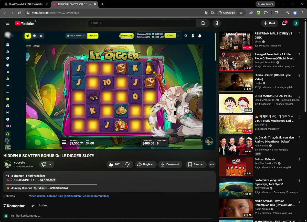Click the translate page icon
This screenshot has height=222, width=307.
206,13
